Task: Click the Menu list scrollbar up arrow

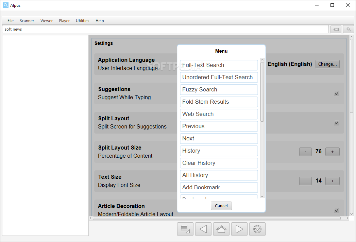Action: click(262, 60)
